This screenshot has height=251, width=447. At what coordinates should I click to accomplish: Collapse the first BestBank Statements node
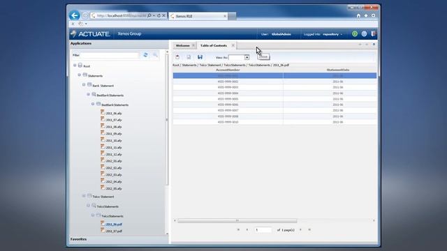[89, 95]
